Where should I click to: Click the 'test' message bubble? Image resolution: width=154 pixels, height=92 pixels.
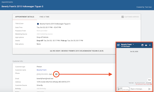149,80
